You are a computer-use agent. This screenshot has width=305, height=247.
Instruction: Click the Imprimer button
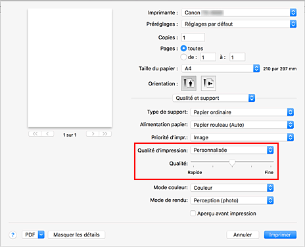click(x=280, y=235)
